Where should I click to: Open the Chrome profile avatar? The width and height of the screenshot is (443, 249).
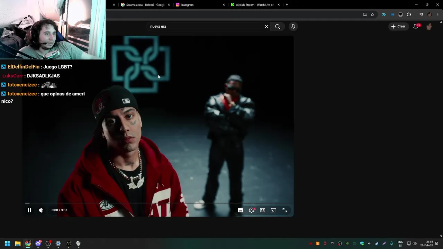pos(430,15)
